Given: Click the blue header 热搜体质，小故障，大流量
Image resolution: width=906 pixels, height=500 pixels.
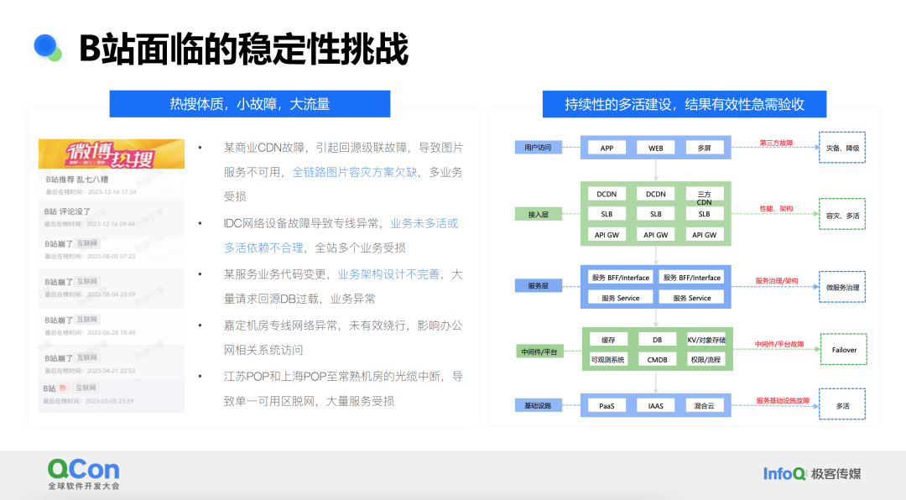Looking at the screenshot, I should click(x=250, y=104).
